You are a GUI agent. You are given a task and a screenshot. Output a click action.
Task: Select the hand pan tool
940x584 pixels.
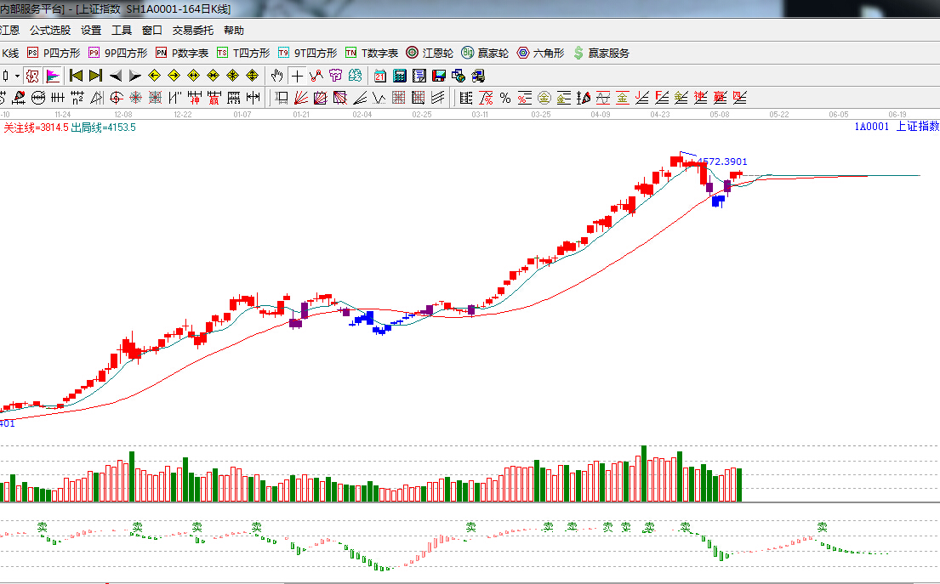(x=276, y=76)
